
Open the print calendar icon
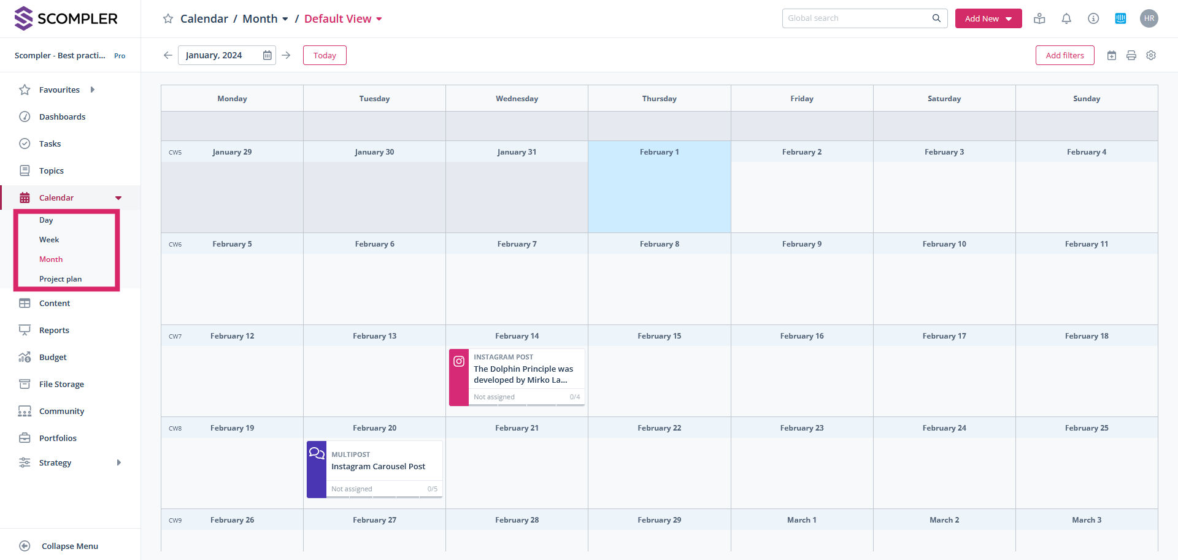point(1131,55)
